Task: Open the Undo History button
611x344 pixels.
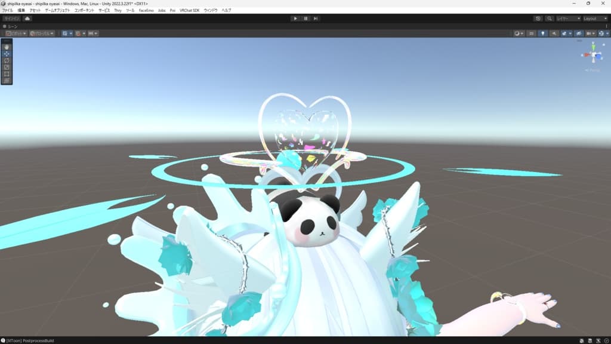Action: (x=538, y=19)
